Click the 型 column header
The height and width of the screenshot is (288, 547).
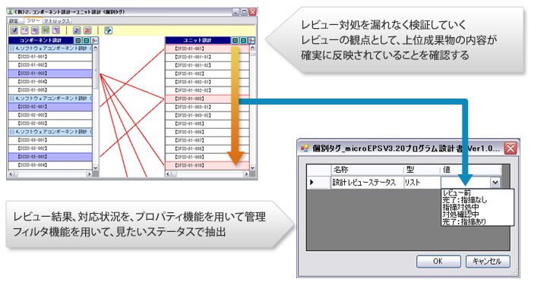tap(421, 170)
